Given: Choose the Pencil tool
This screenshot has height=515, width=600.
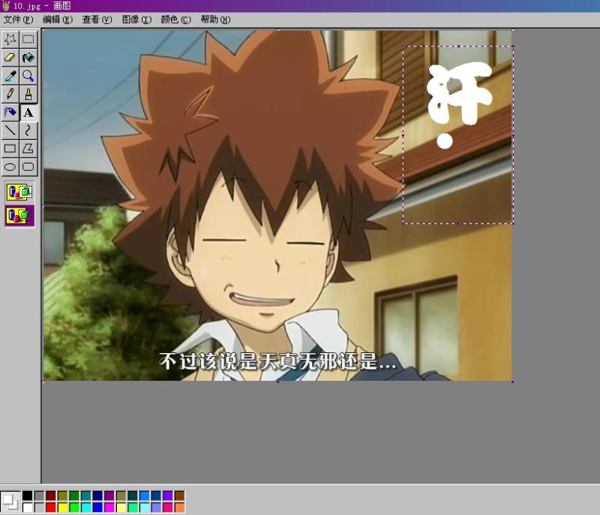Looking at the screenshot, I should coord(10,94).
